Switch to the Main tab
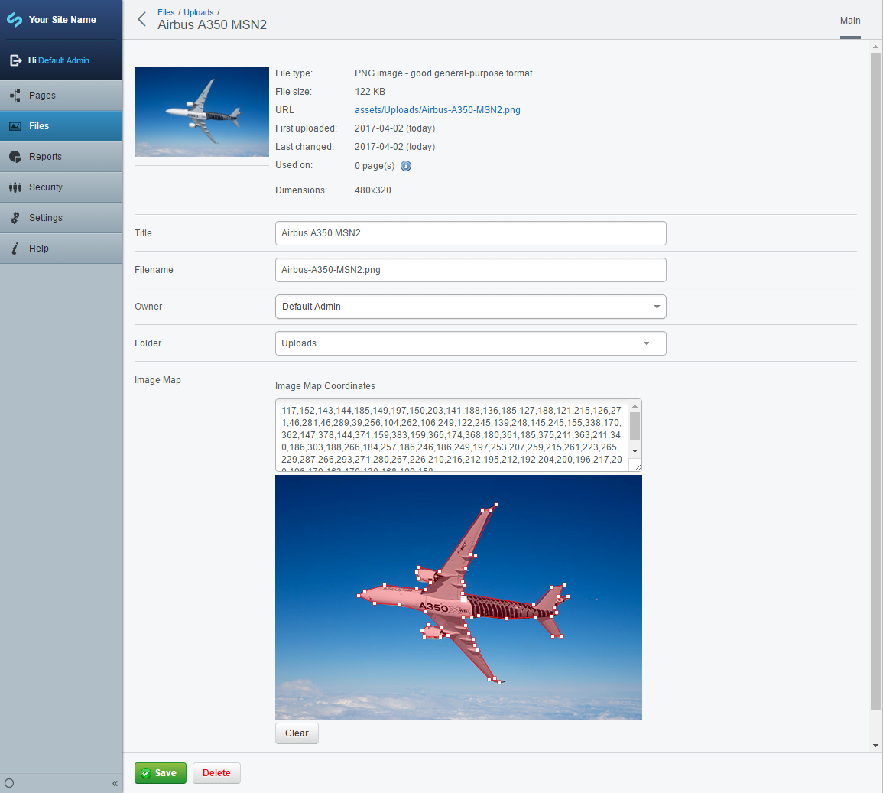 [x=850, y=21]
